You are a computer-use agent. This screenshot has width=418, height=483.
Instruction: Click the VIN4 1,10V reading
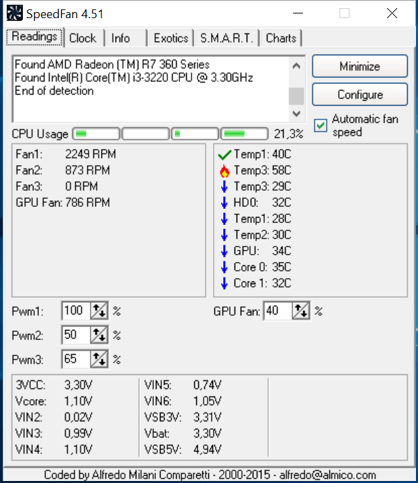pos(54,449)
